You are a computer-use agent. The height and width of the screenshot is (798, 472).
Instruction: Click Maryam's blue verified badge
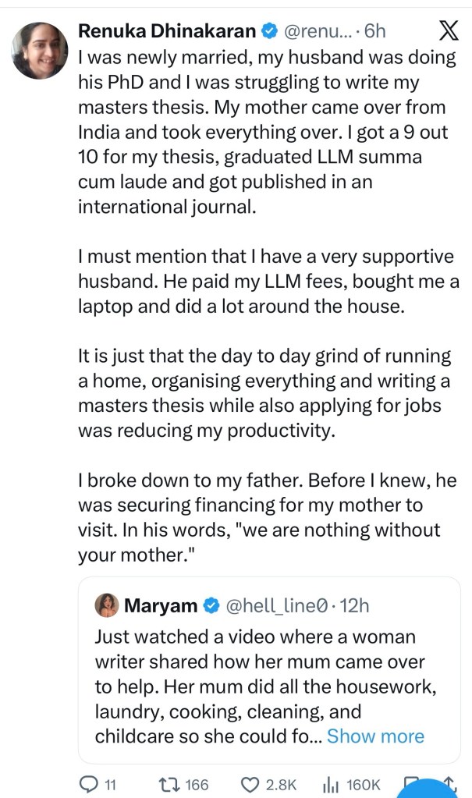click(x=211, y=605)
